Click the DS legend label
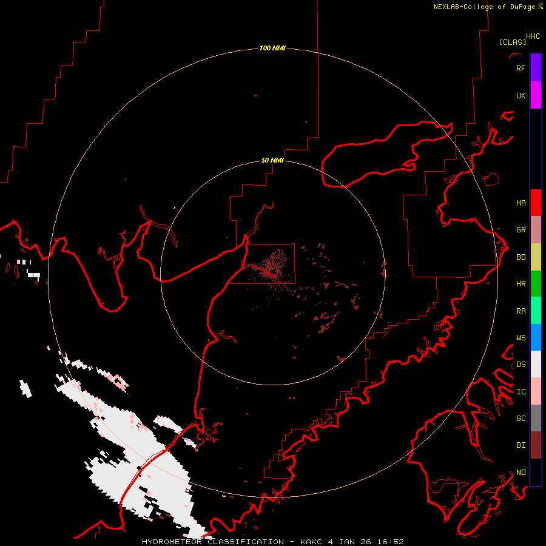Screen dimensions: 546x546 521,365
